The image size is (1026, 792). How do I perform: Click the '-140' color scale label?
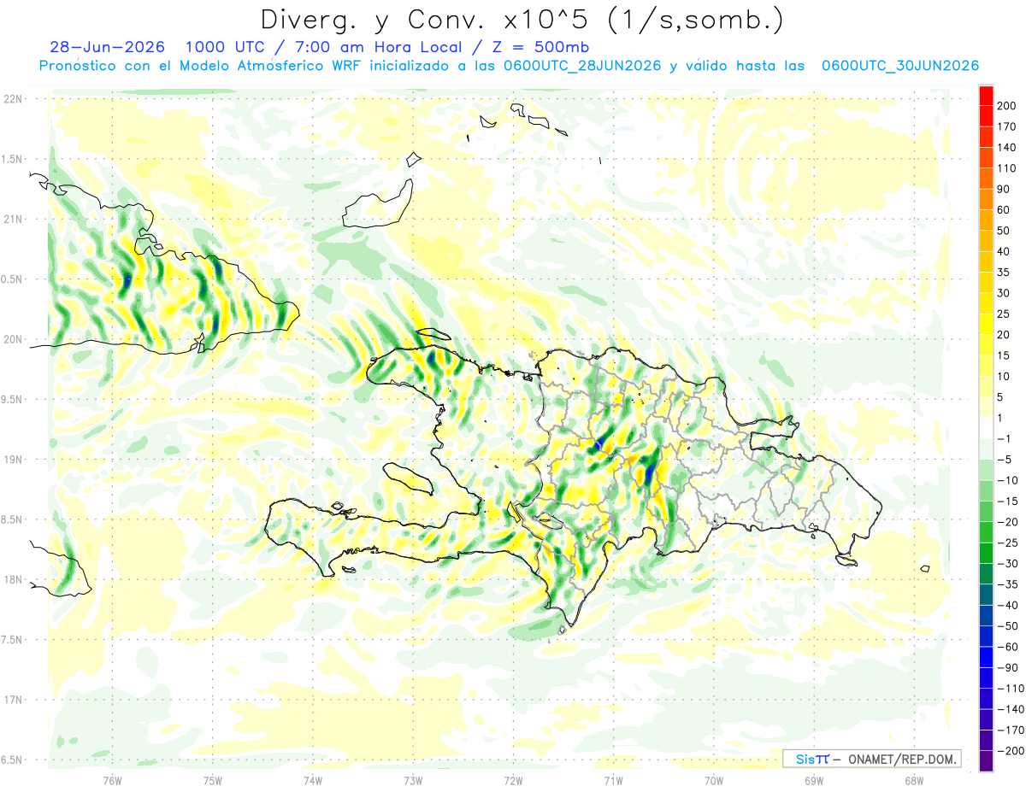(1011, 709)
